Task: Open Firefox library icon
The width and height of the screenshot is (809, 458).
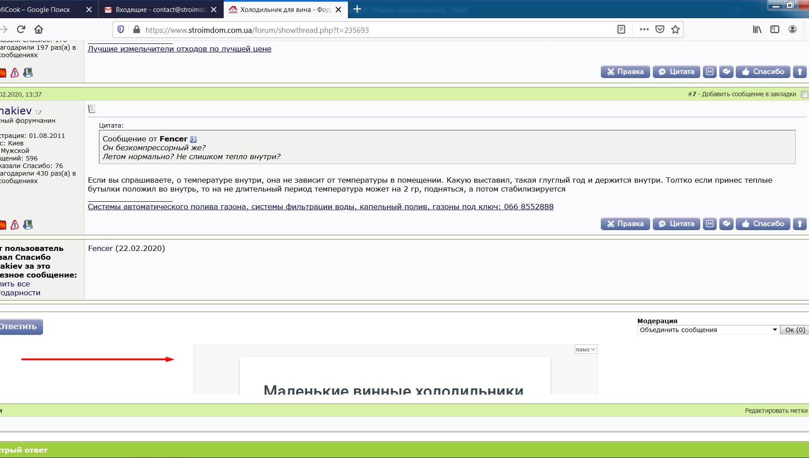Action: 757,30
